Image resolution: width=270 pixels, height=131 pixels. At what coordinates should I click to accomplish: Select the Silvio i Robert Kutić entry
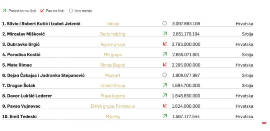41,24
